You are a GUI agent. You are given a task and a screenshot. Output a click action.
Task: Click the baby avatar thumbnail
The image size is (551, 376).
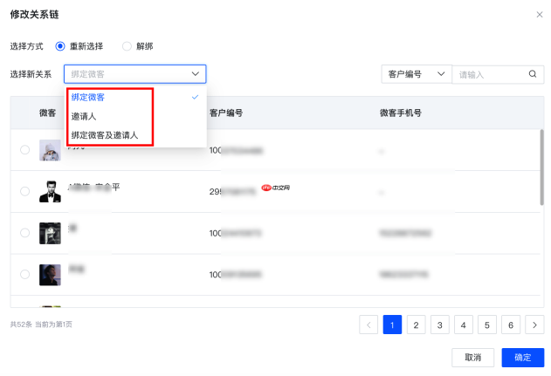(x=50, y=150)
